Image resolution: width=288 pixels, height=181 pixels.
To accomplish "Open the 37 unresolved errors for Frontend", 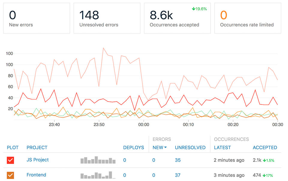I will click(178, 175).
